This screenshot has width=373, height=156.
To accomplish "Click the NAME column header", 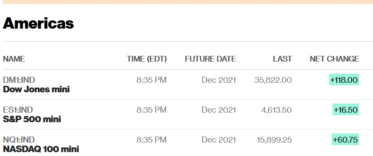I will pos(14,58).
